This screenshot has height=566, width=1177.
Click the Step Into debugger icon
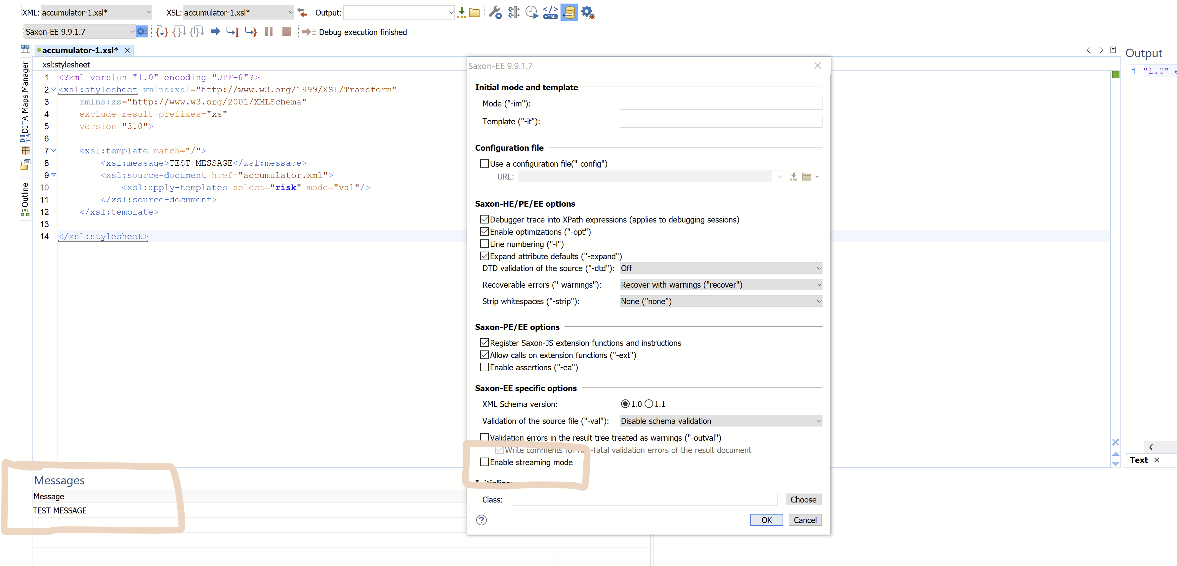click(162, 31)
